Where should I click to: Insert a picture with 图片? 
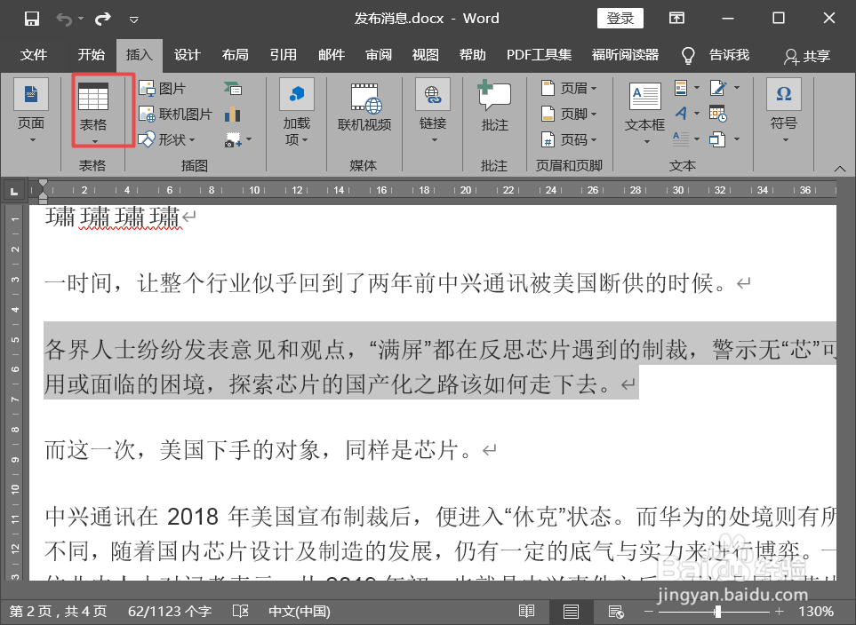pos(162,89)
